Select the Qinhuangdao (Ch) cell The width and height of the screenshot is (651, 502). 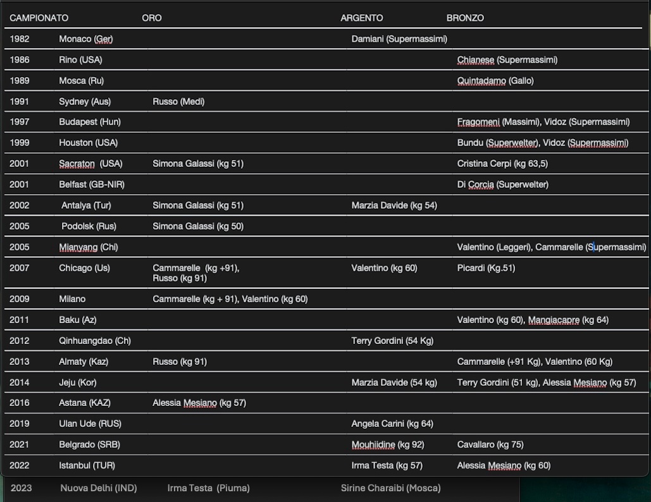coord(95,341)
